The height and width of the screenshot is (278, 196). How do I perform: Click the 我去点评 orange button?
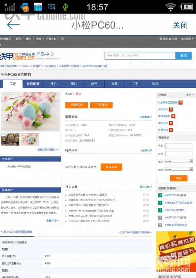[111, 167]
